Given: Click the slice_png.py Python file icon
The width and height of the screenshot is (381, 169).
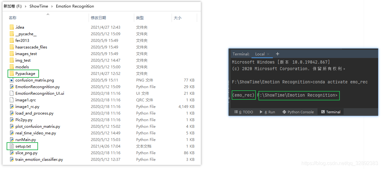Looking at the screenshot, I should click(12, 153).
